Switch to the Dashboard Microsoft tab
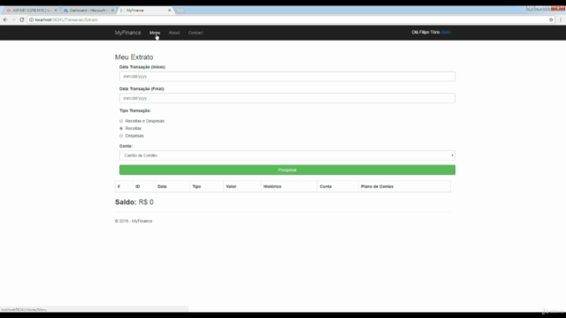 (x=88, y=11)
